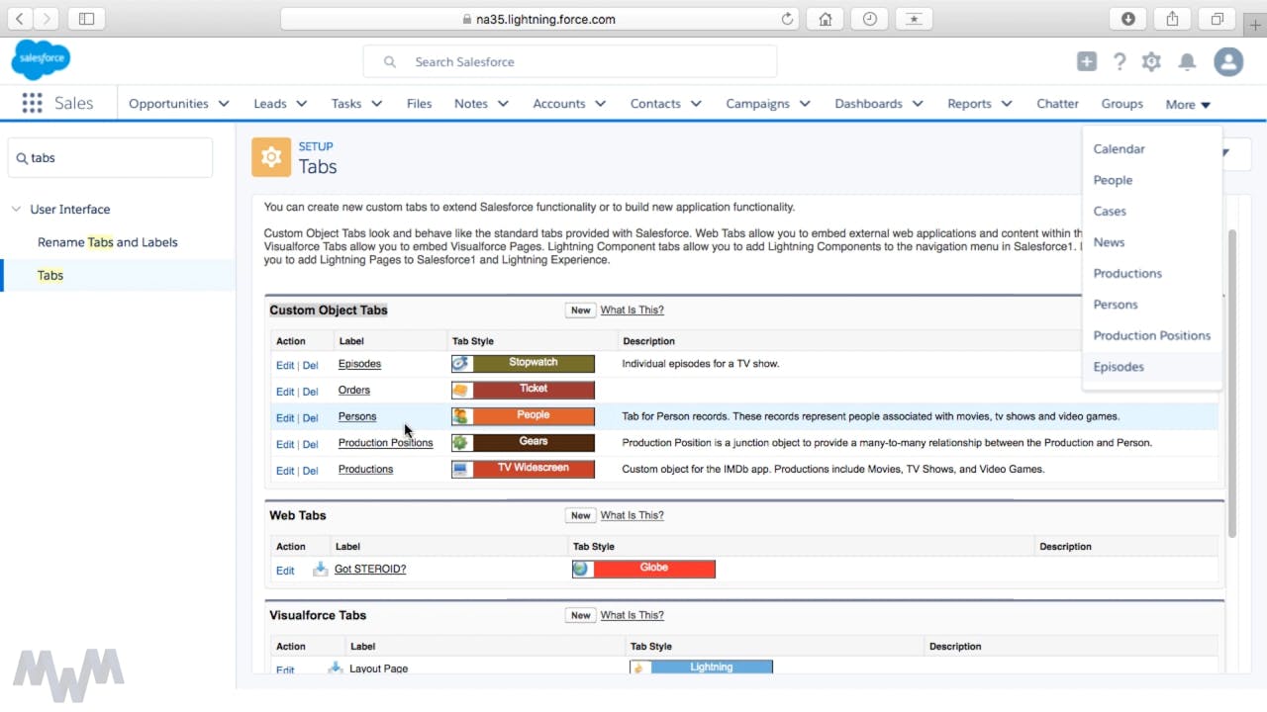Delete the Orders custom tab
The width and height of the screenshot is (1267, 712).
(310, 392)
